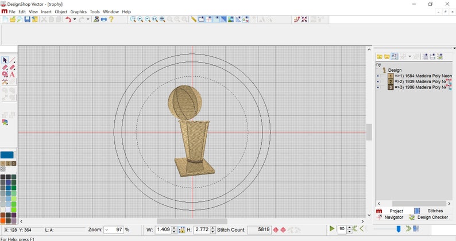Decrease the height value with spinner down
456x241 pixels.
(212, 232)
